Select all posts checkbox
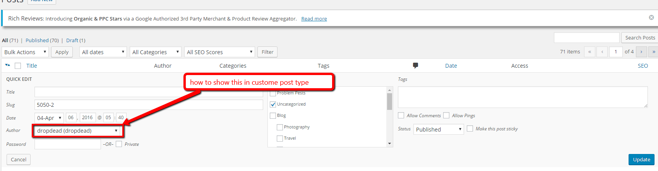Viewport: 658px width, 171px height. pos(18,66)
